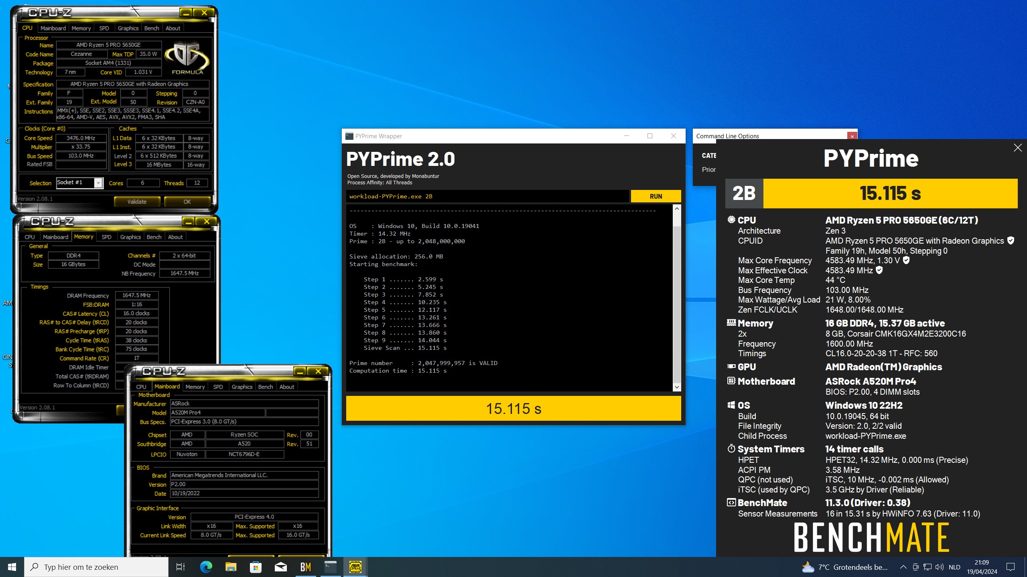Click the Meet Now tray icon
The image size is (1027, 577).
coord(915,567)
